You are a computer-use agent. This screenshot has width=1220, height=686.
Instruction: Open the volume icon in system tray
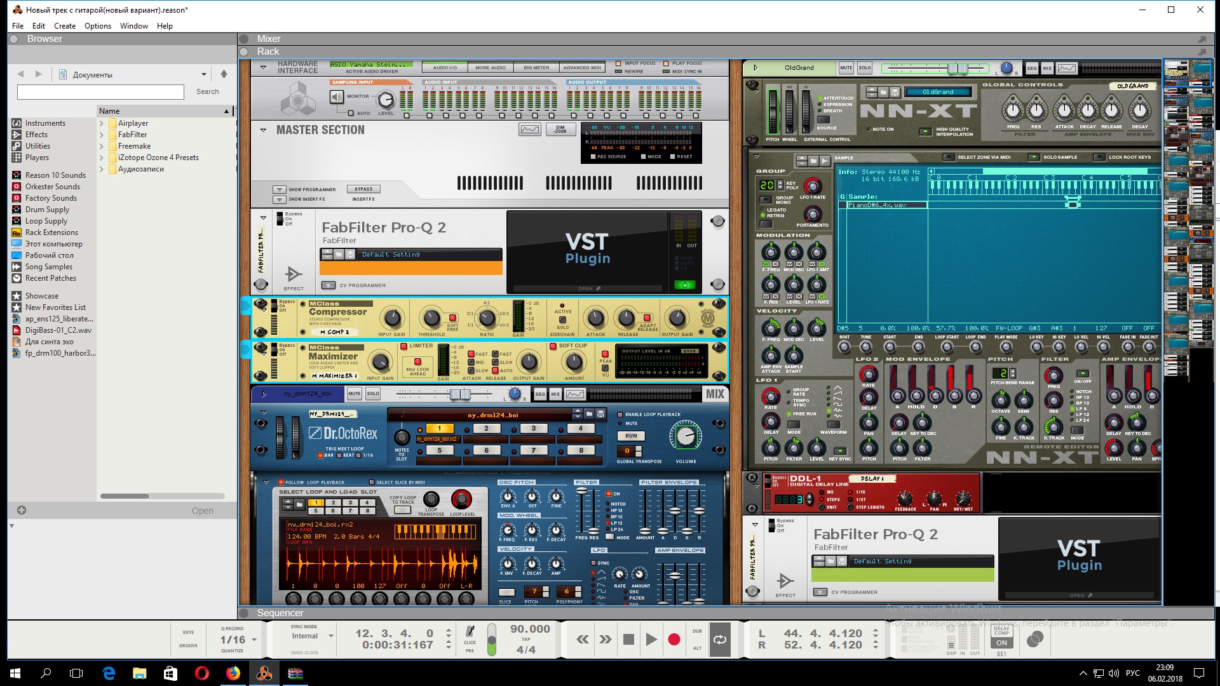coord(1113,673)
